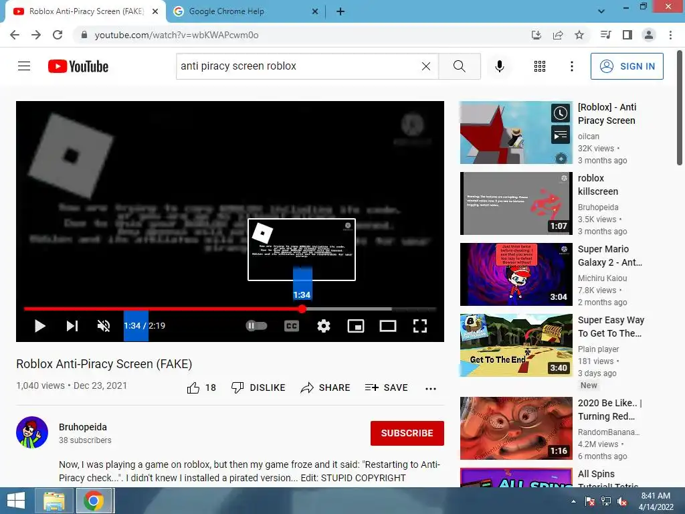Activate the miniplayer

tap(356, 326)
